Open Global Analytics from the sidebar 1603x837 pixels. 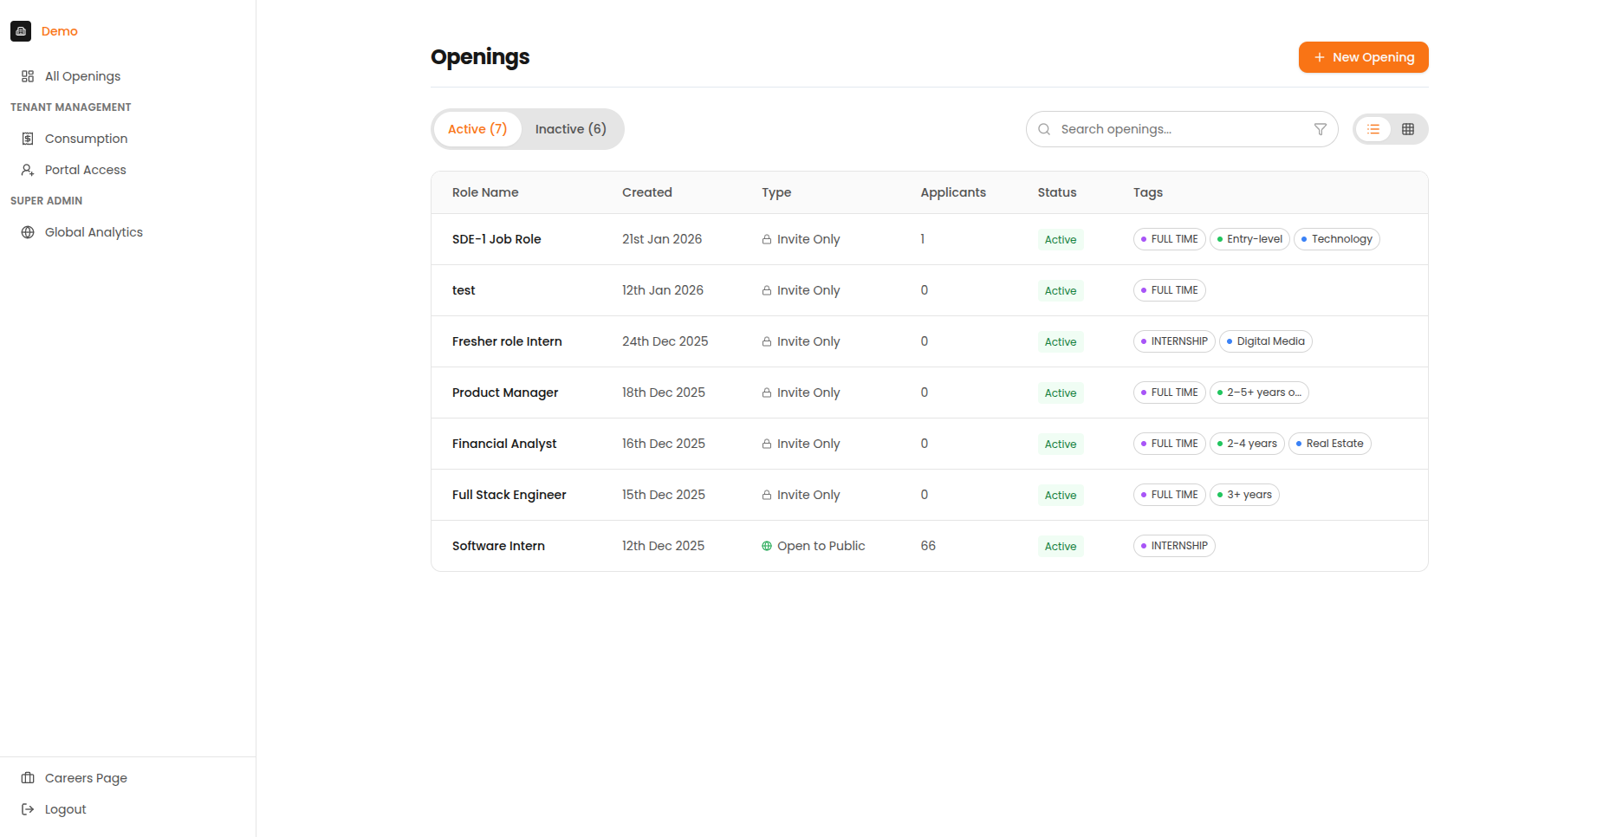coord(94,231)
